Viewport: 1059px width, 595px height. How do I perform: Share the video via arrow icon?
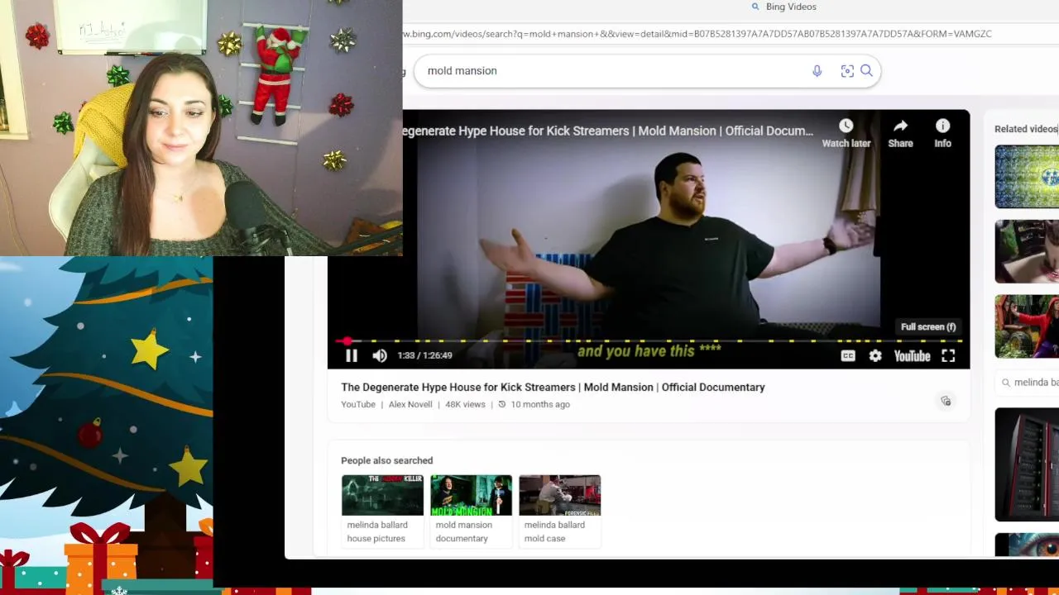coord(900,132)
